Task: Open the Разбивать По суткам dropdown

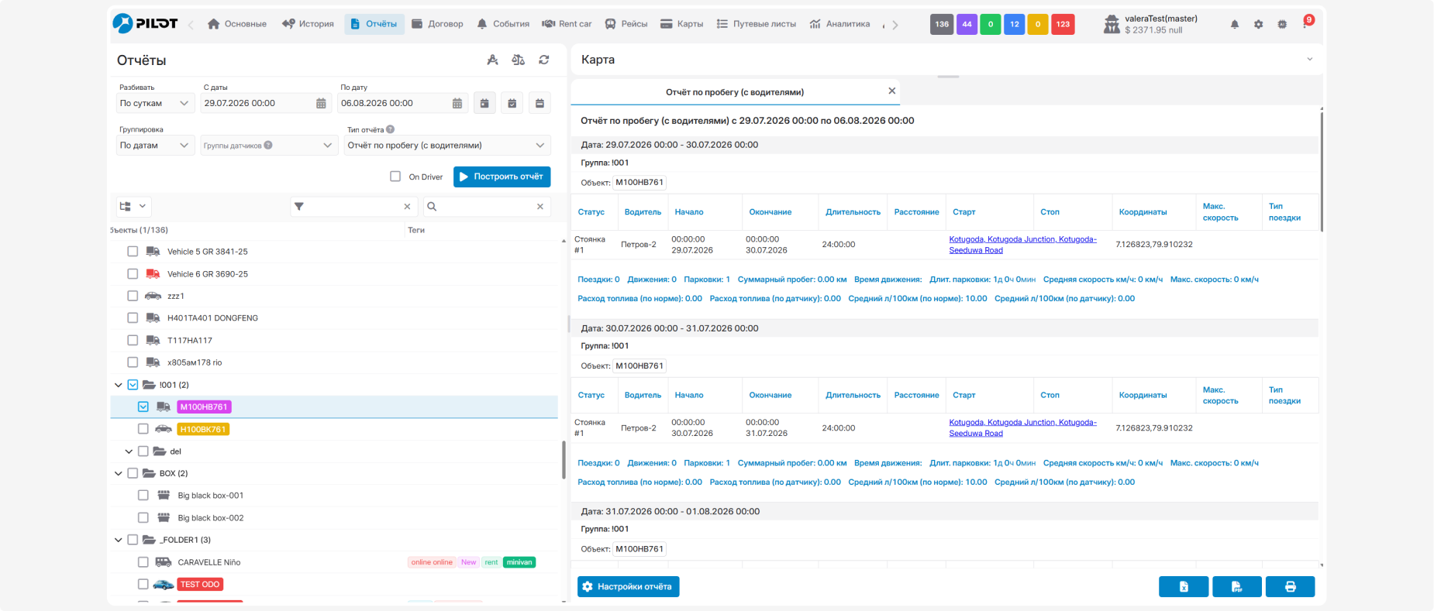Action: pyautogui.click(x=155, y=103)
